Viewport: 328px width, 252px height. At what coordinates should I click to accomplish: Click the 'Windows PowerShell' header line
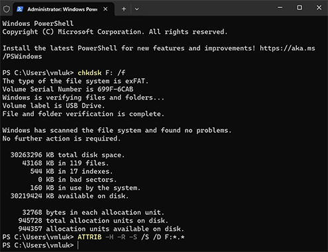pos(38,23)
